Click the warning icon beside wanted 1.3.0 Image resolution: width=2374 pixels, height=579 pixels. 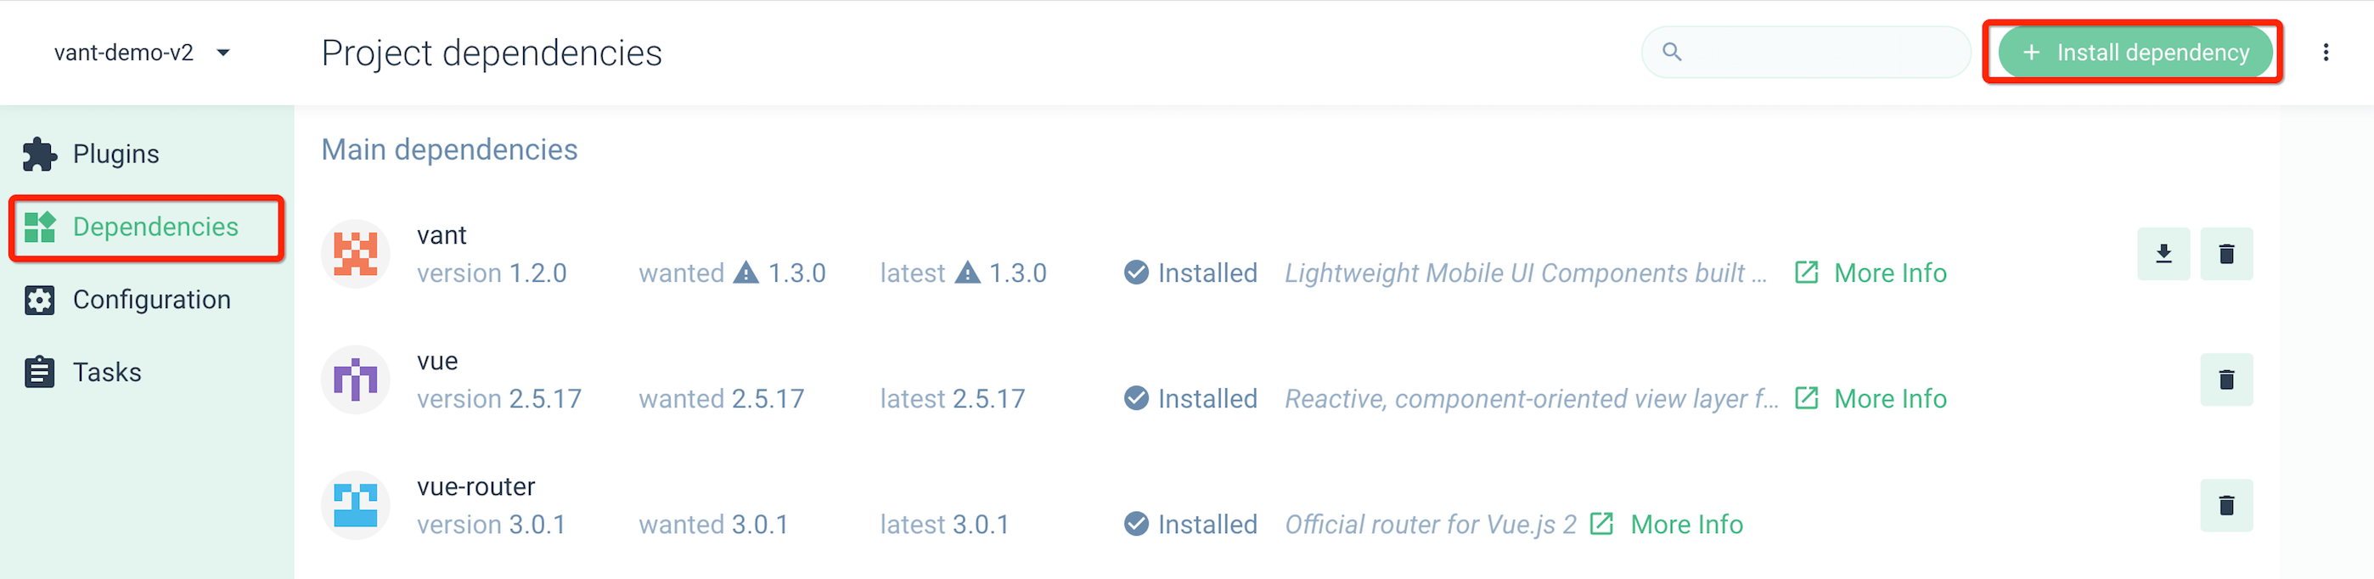pos(745,273)
